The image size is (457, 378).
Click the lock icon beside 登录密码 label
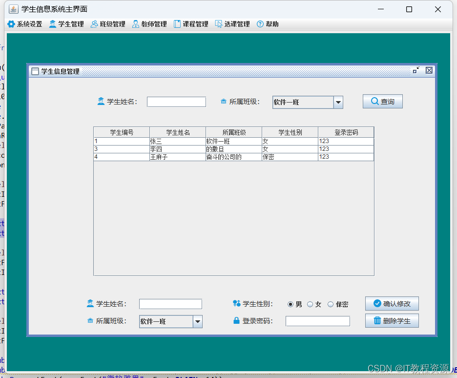tap(236, 320)
